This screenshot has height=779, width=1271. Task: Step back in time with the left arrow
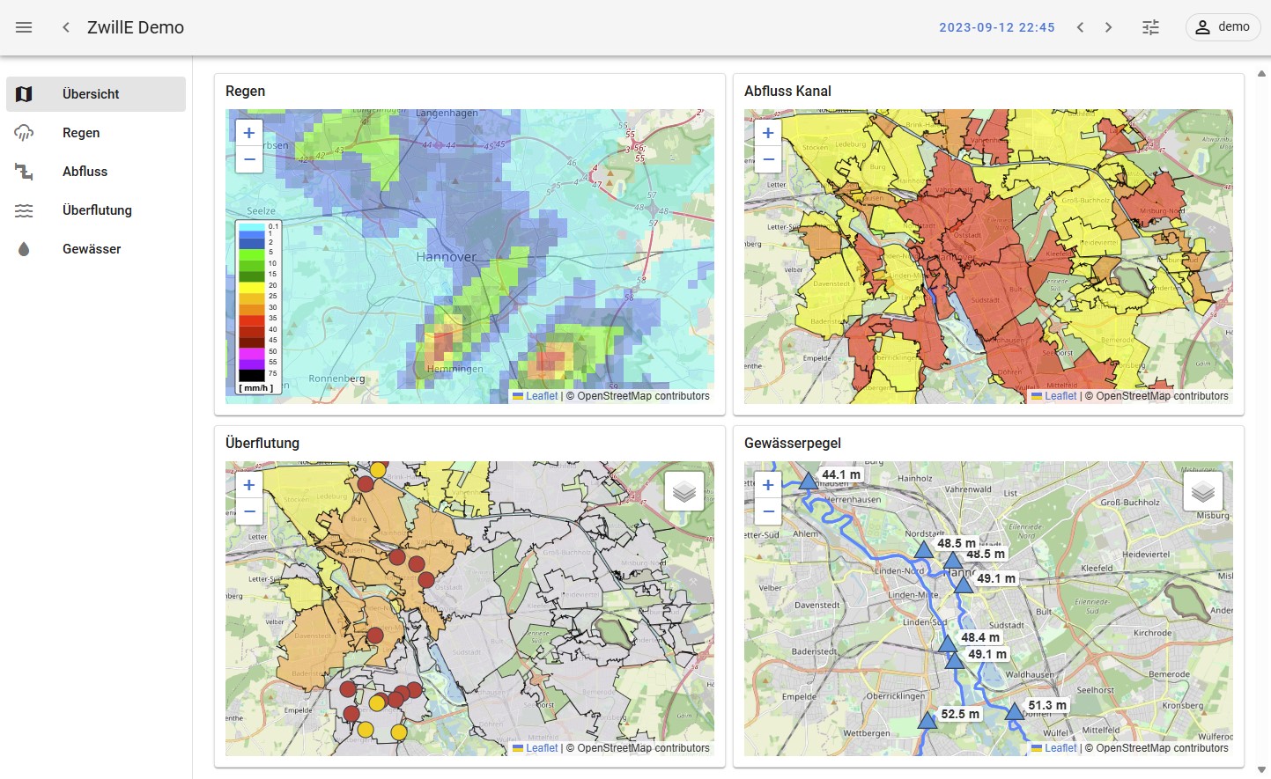tap(1080, 27)
